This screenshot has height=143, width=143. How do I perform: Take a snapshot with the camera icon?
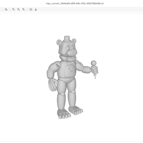pyautogui.click(x=31, y=9)
